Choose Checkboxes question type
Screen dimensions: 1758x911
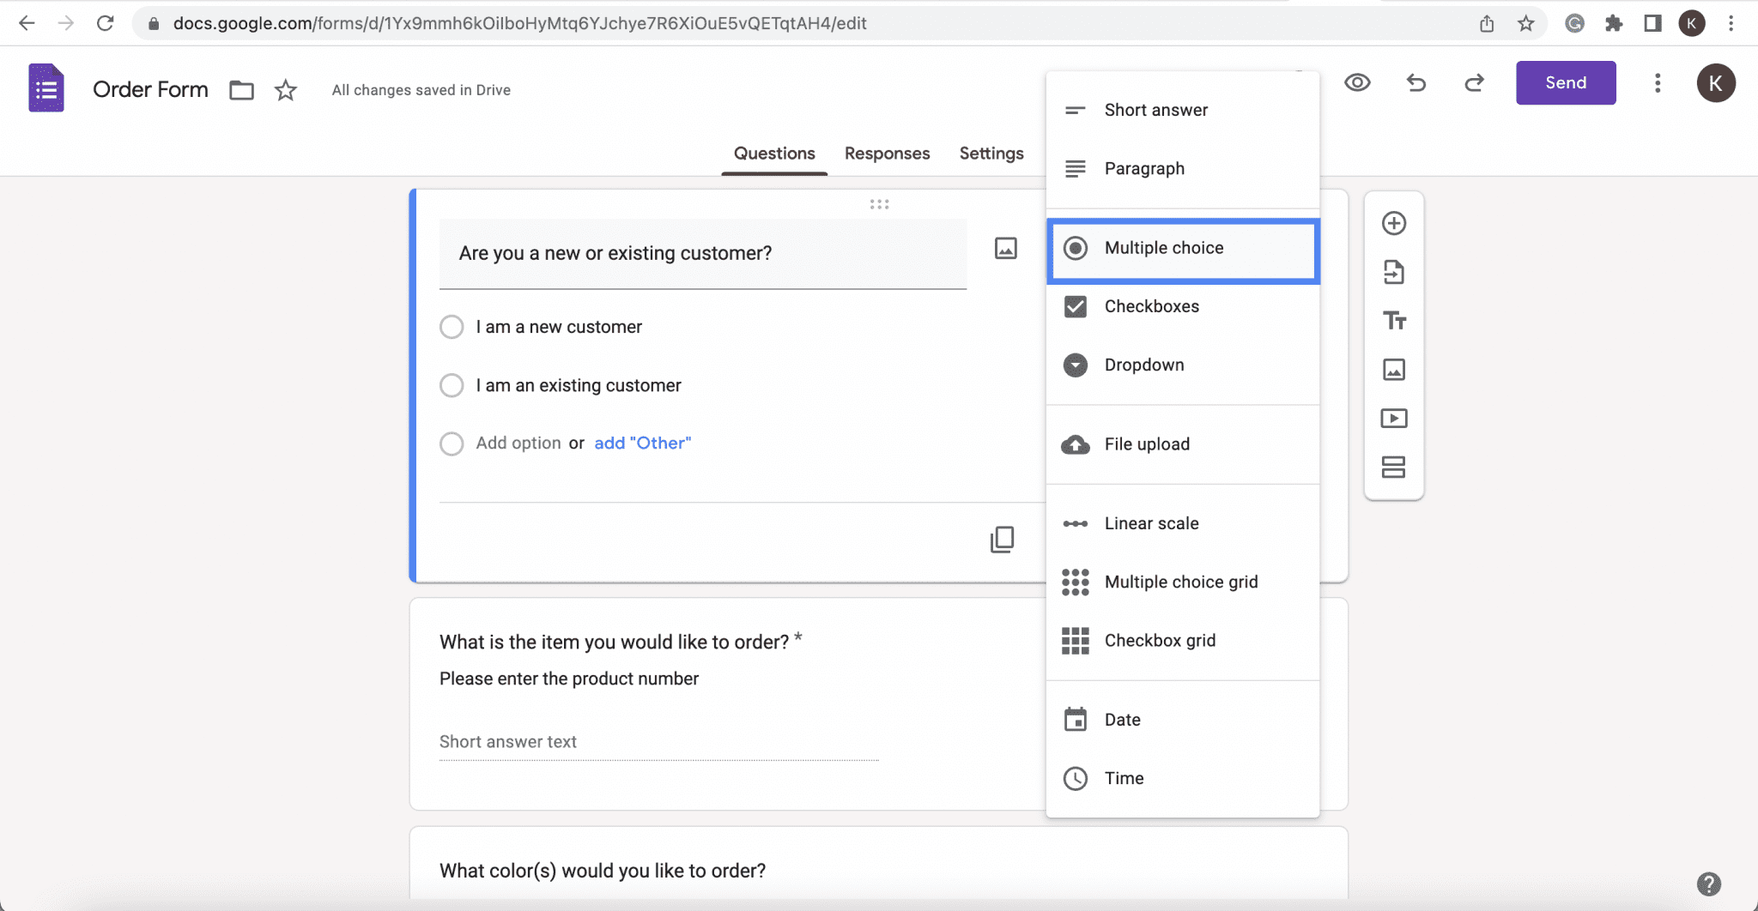(1183, 306)
